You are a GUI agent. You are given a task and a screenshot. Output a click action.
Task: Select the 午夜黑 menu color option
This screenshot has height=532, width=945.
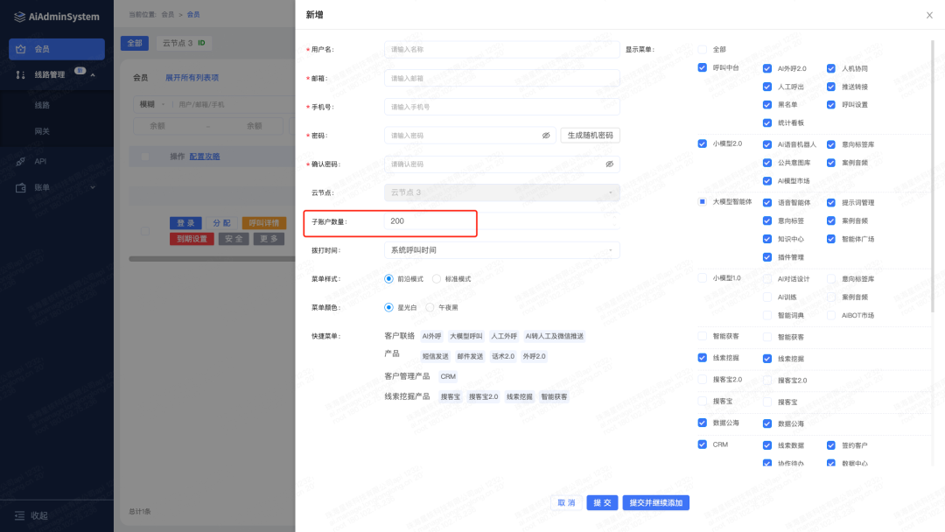pos(430,307)
